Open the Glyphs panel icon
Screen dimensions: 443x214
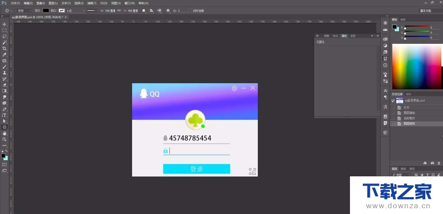385,107
